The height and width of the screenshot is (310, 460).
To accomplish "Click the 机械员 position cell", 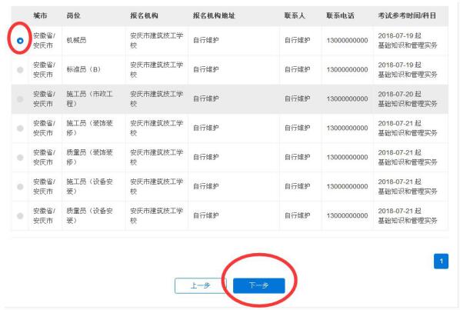I will [x=76, y=40].
